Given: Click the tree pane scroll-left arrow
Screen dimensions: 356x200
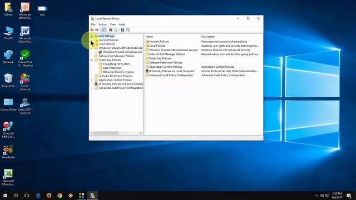Looking at the screenshot, I should pos(91,133).
